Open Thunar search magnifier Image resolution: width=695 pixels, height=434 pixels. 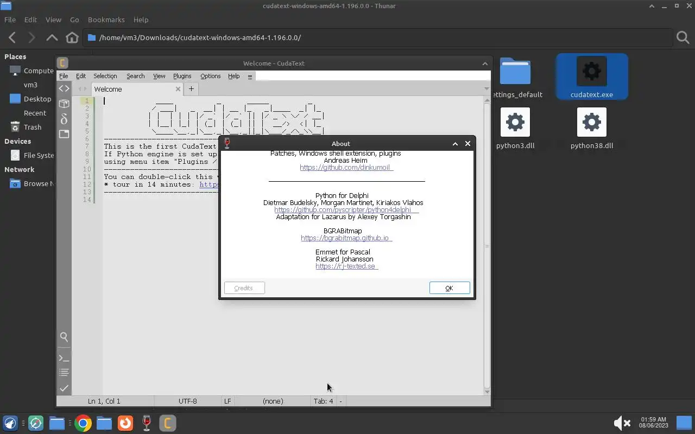pyautogui.click(x=683, y=37)
